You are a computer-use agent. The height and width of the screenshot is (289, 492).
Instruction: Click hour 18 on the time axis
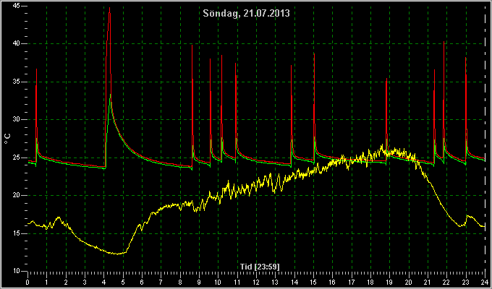coord(370,282)
